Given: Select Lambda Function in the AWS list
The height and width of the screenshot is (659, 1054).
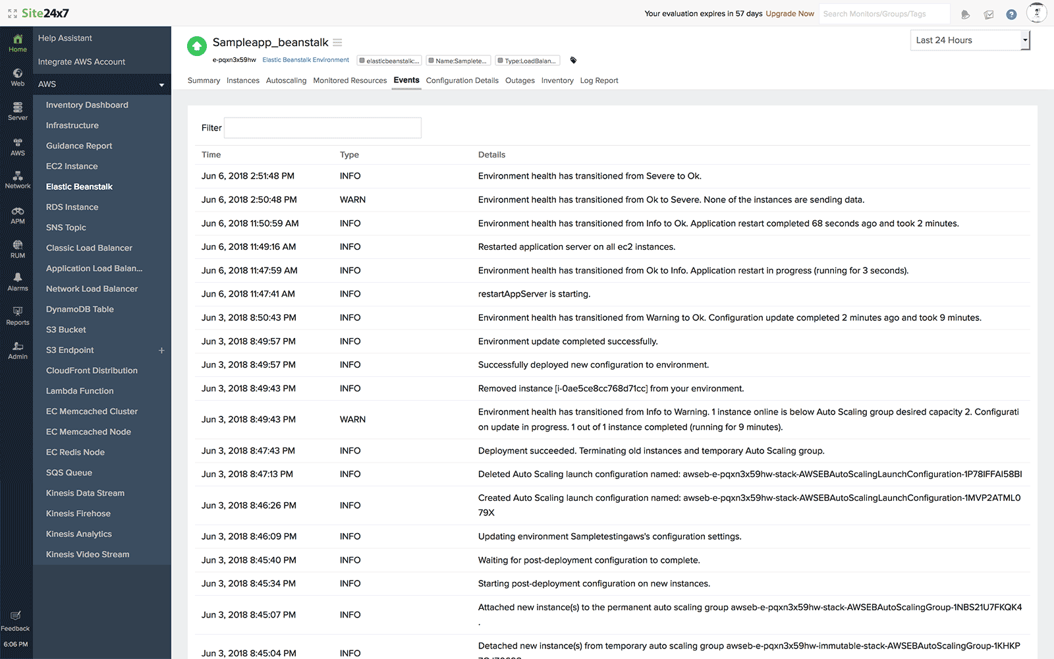Looking at the screenshot, I should pos(80,391).
